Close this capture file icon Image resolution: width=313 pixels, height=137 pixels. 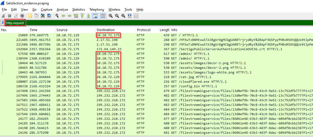(43, 16)
